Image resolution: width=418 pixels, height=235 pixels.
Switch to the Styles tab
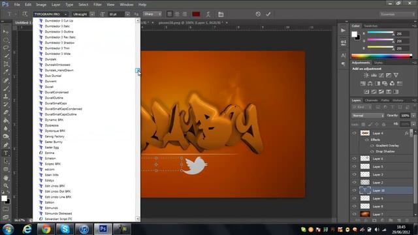(x=378, y=63)
